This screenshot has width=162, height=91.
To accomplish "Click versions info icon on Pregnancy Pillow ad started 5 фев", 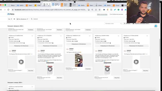I will click(24, 43).
